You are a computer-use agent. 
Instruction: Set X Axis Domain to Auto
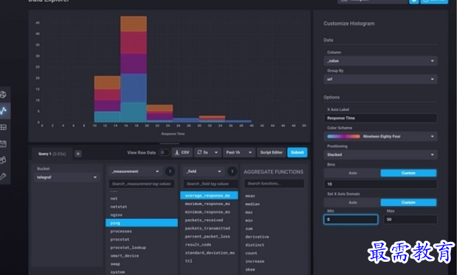(352, 202)
